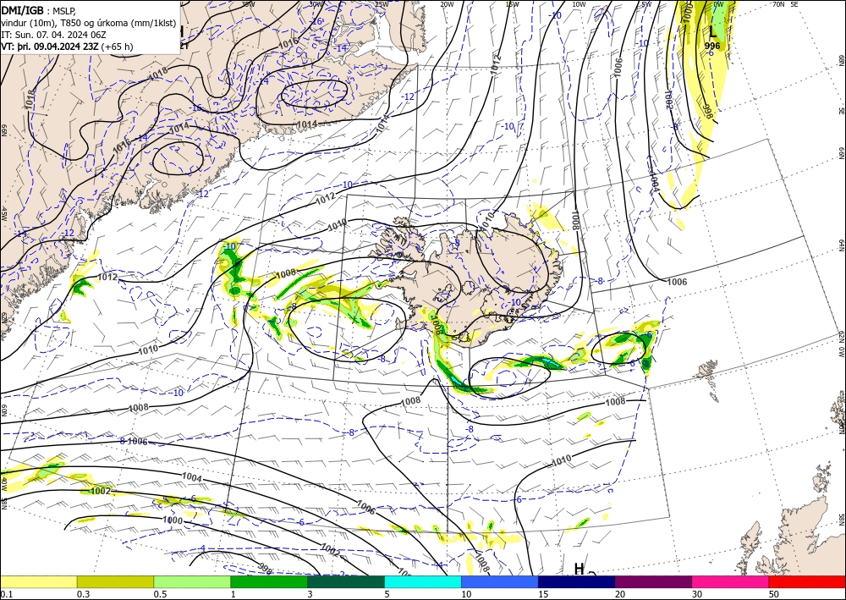The width and height of the screenshot is (846, 600).
Task: Click the light yellow 0.1–0.3 legend swatch
Action: click(38, 581)
